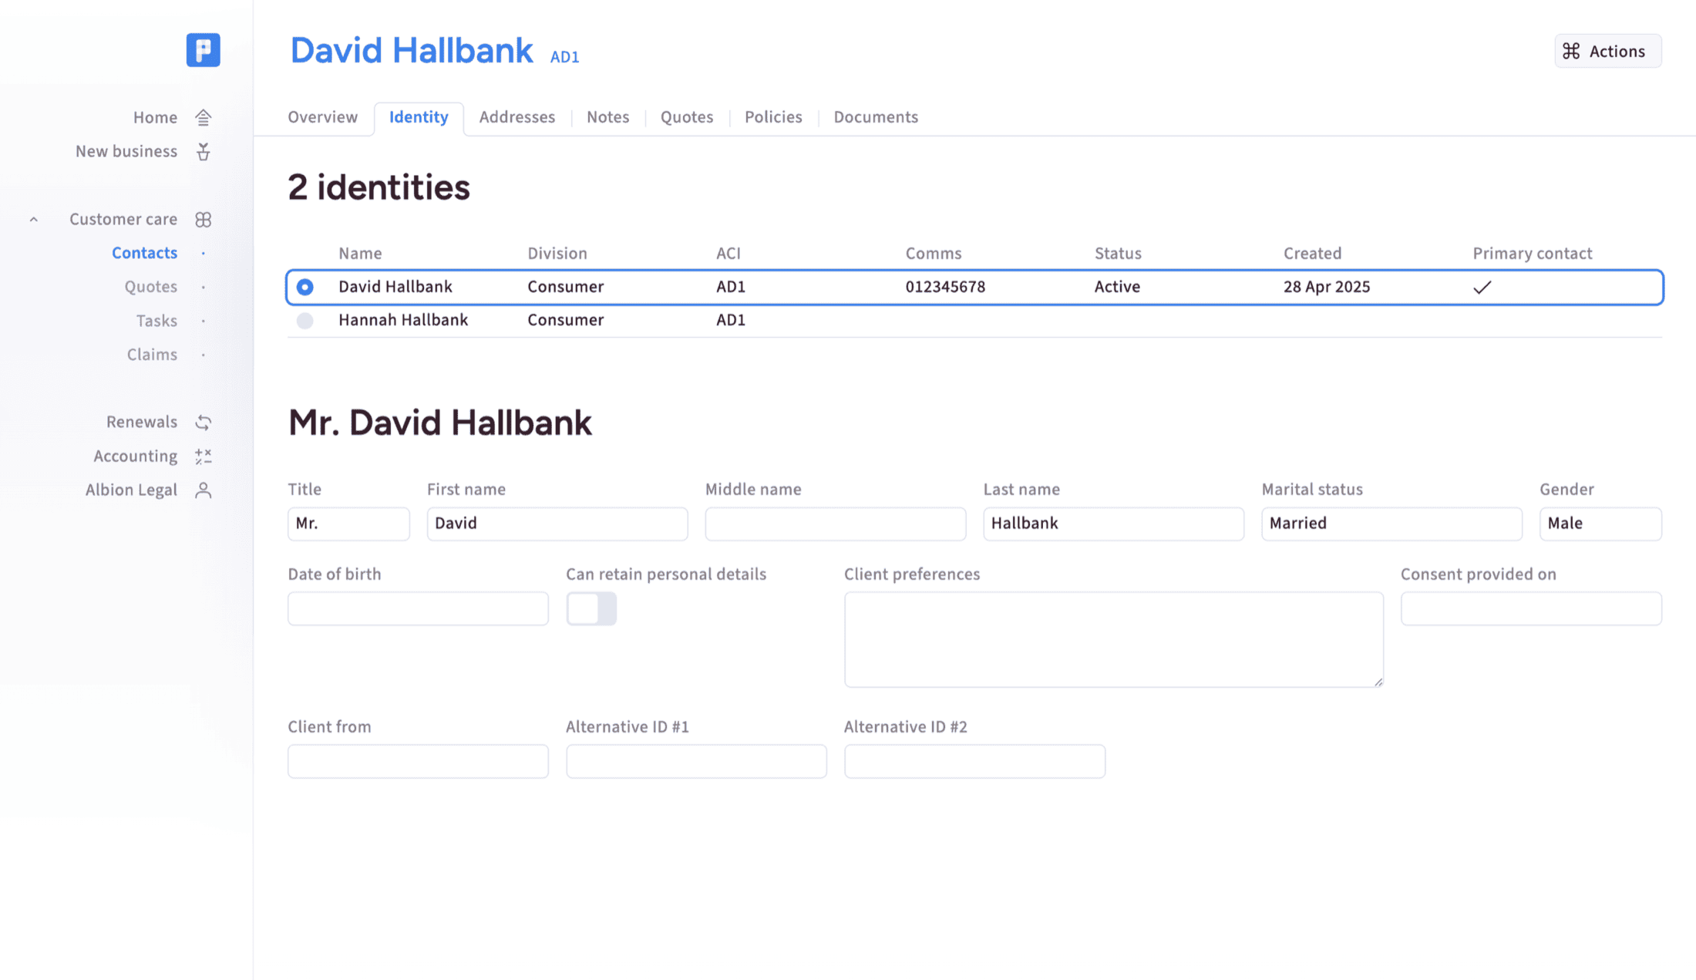Viewport: 1696px width, 980px height.
Task: Switch to the Policies tab
Action: point(773,117)
